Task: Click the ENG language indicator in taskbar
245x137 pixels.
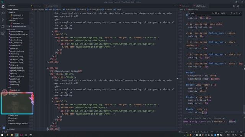Action: coord(228,135)
